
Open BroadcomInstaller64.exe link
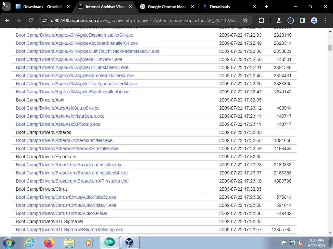[72, 173]
